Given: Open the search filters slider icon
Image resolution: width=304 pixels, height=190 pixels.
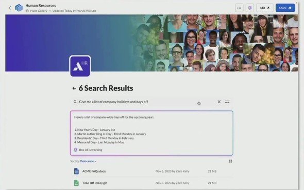Looking at the screenshot, I should [x=227, y=102].
